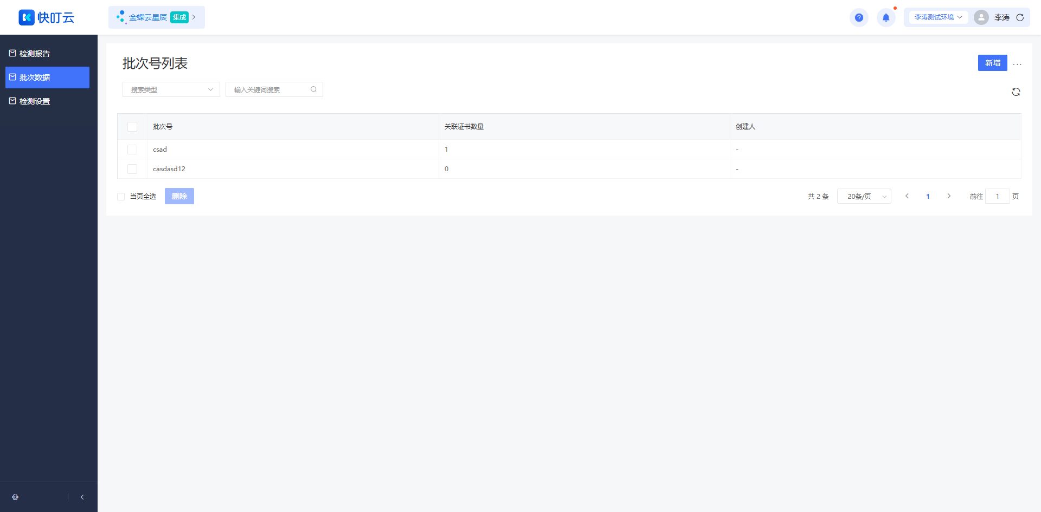Click the refresh icon beside 李涛
1041x512 pixels.
(x=1020, y=17)
